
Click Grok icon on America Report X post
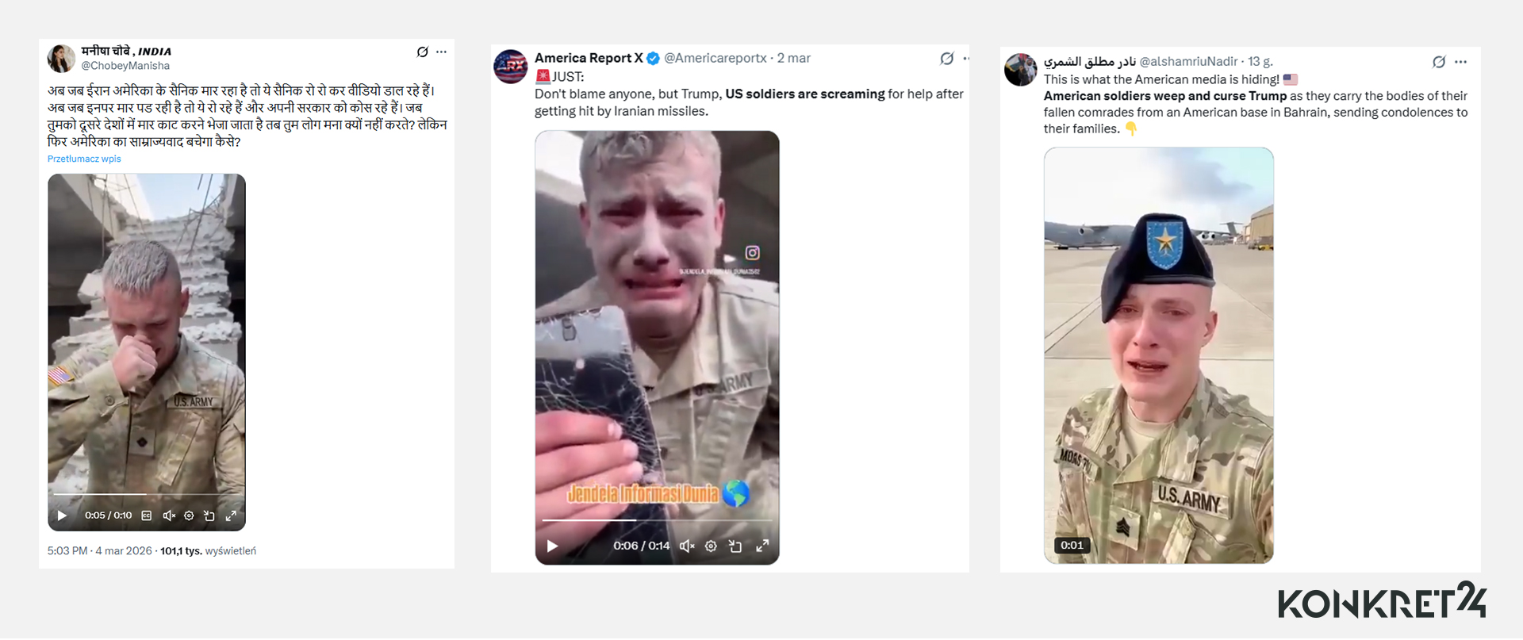[946, 59]
